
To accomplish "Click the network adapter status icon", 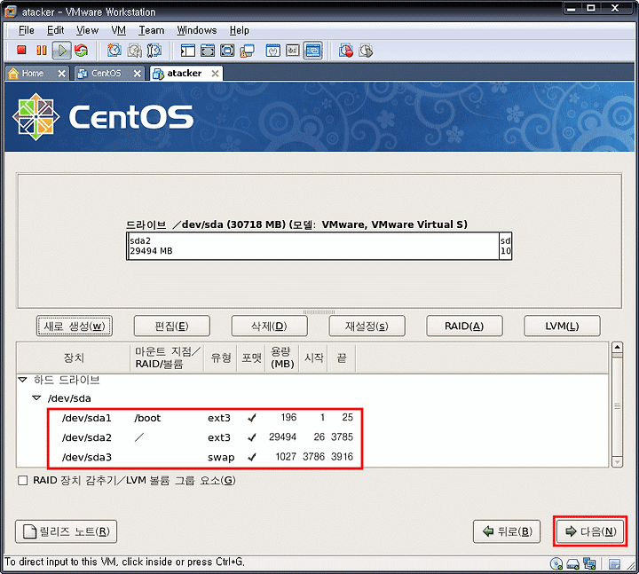I will point(589,564).
